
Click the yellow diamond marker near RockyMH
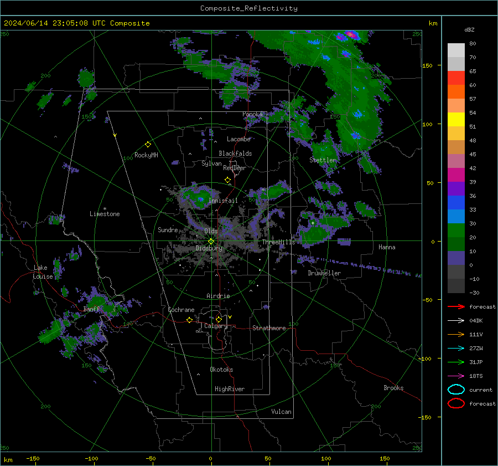(148, 145)
